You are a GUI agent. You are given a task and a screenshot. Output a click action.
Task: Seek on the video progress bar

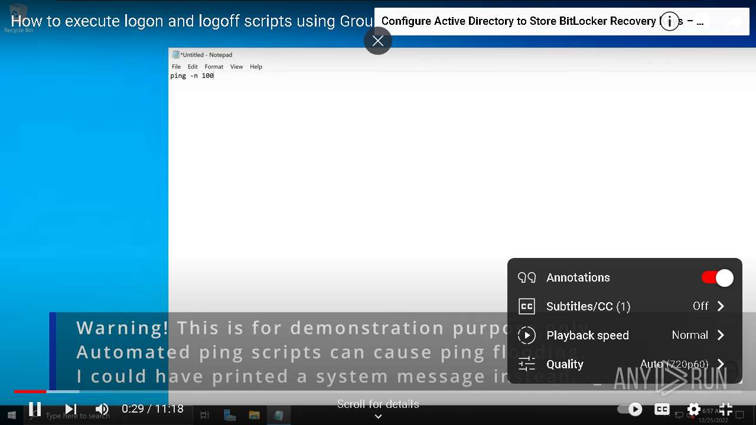tap(378, 391)
